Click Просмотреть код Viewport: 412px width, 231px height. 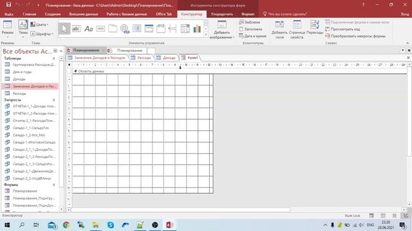pos(342,29)
